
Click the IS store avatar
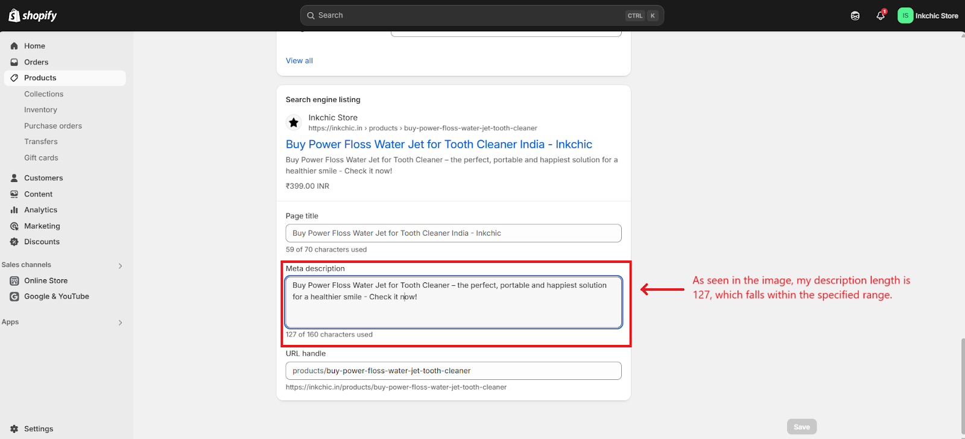[905, 16]
